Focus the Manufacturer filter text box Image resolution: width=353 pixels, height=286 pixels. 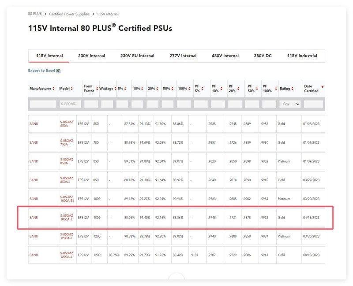coord(43,104)
